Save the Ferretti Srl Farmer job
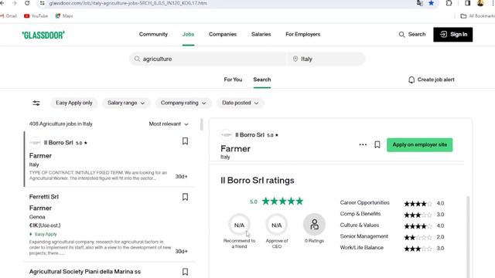 pyautogui.click(x=186, y=197)
